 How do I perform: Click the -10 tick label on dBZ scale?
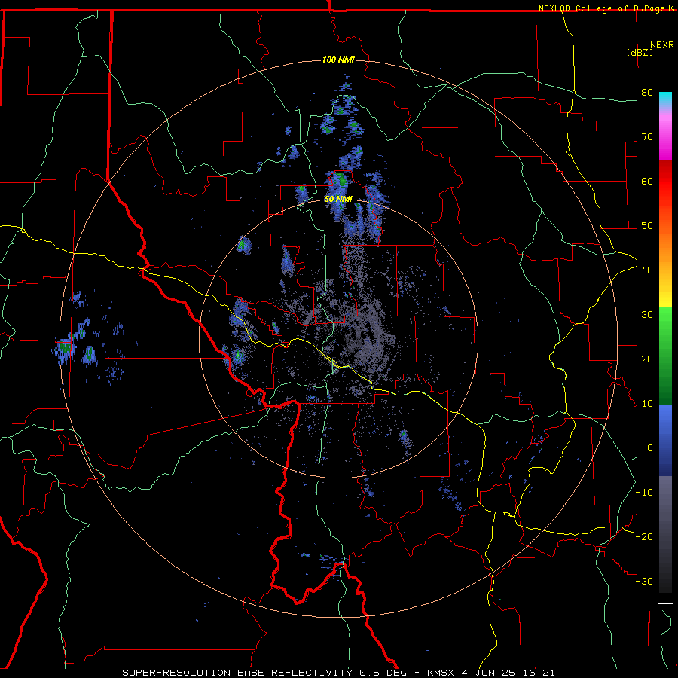(x=644, y=493)
